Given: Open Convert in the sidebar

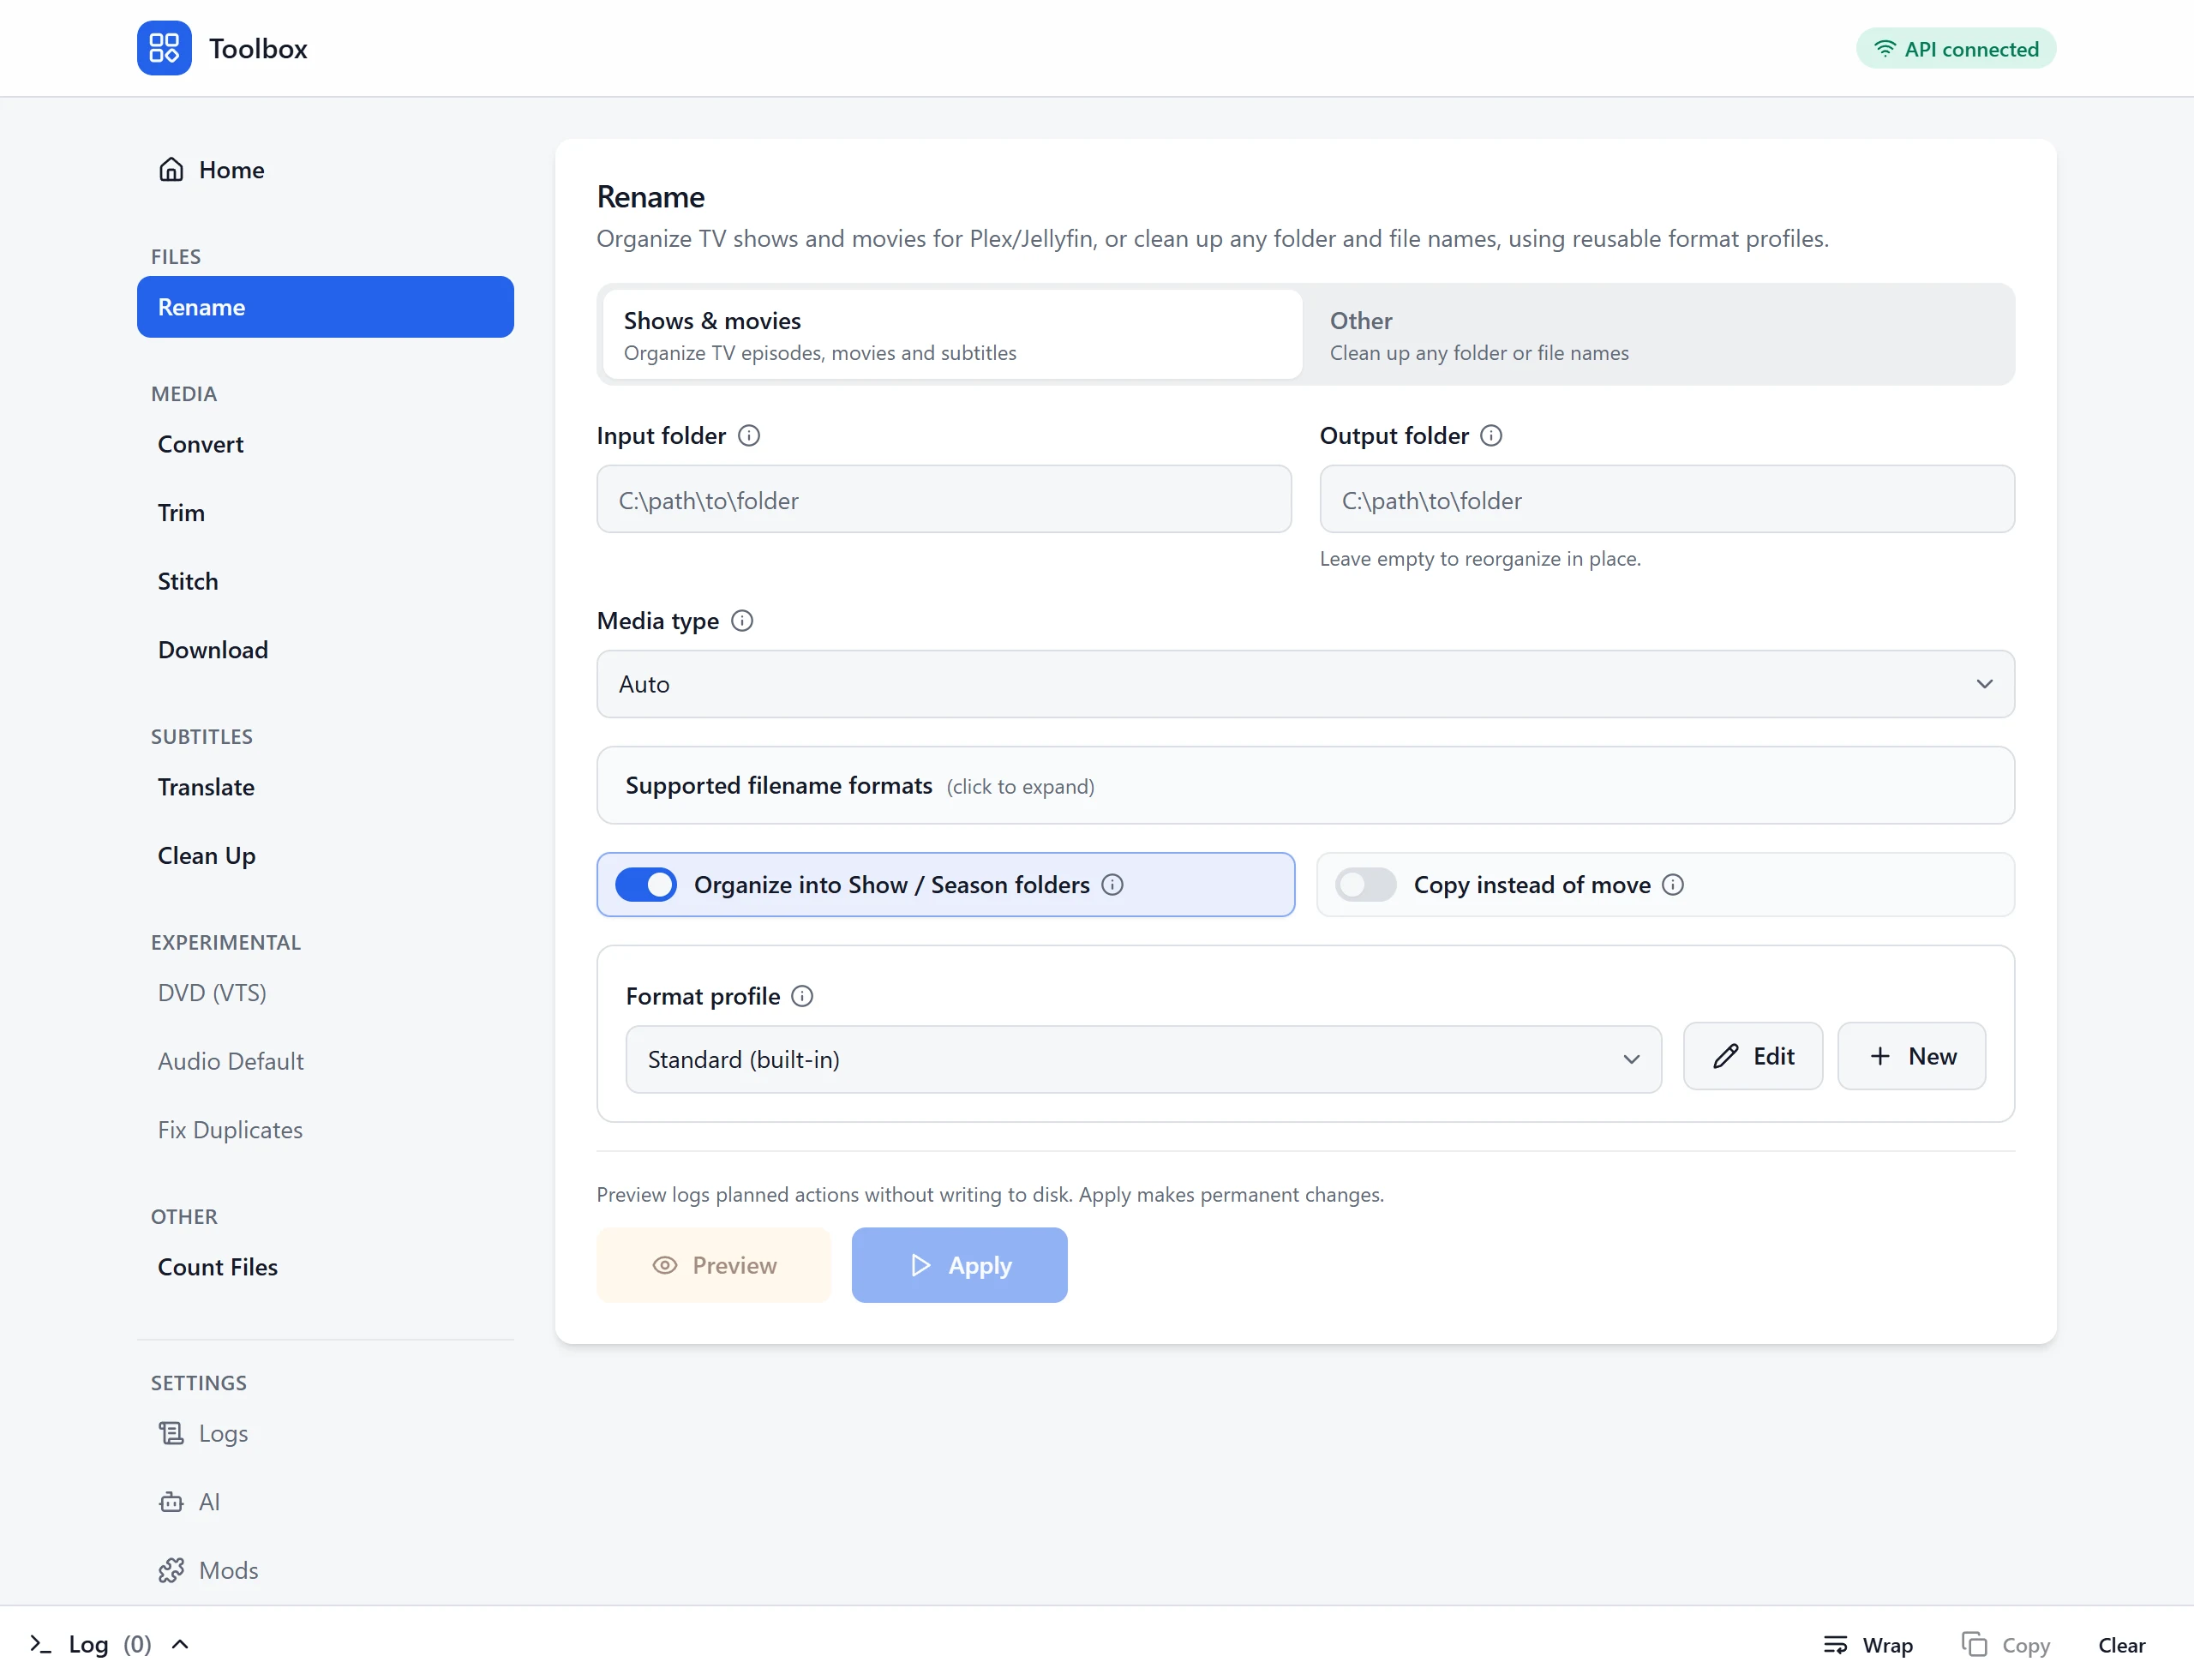Looking at the screenshot, I should pos(325,444).
